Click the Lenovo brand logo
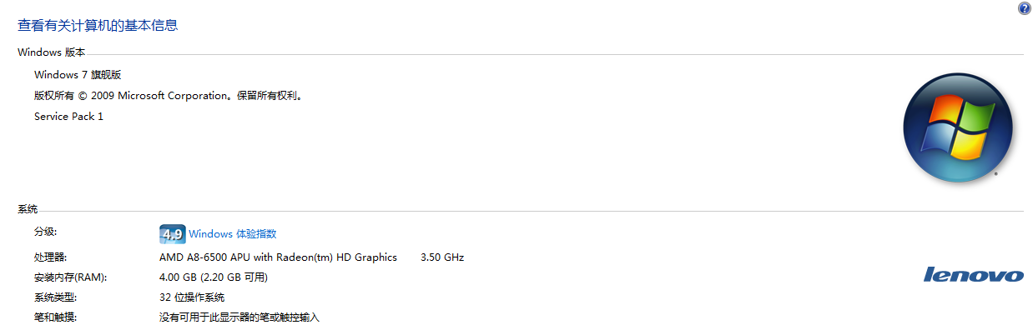 click(973, 274)
